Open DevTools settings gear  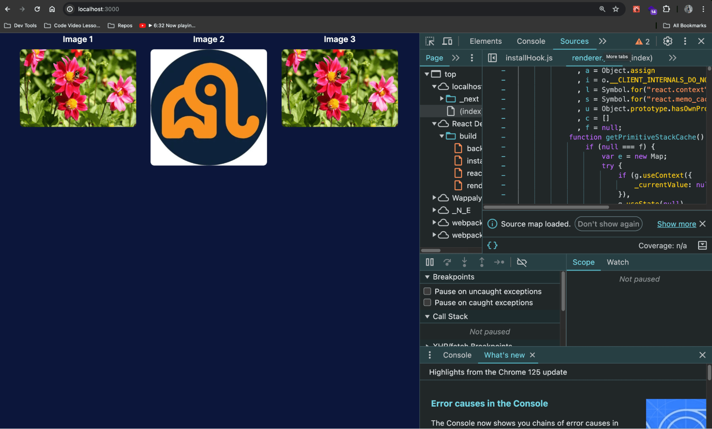[x=668, y=41]
